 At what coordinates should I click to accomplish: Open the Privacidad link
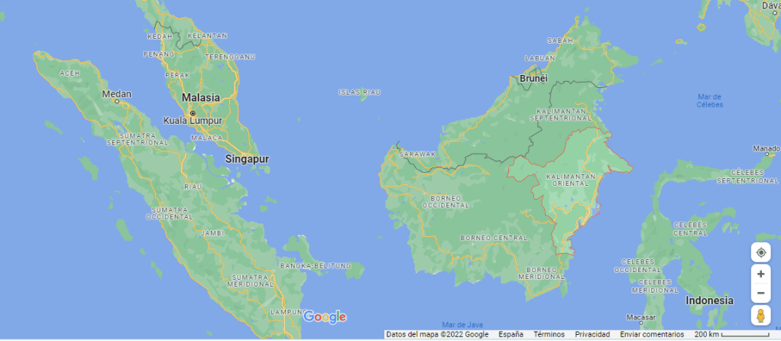(592, 335)
